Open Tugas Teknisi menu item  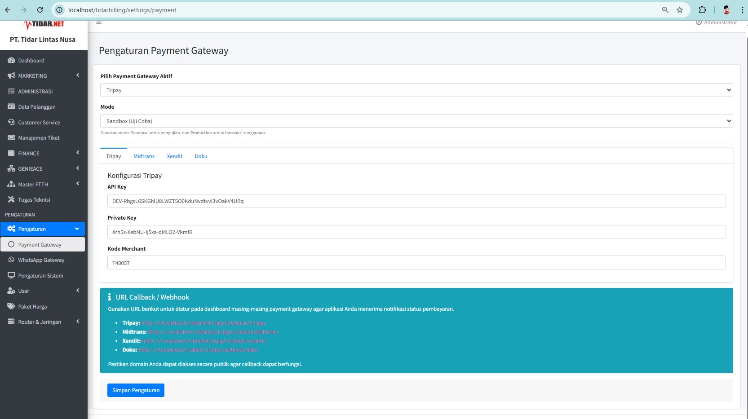coord(43,200)
